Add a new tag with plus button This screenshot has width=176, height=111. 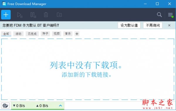pos(77,34)
